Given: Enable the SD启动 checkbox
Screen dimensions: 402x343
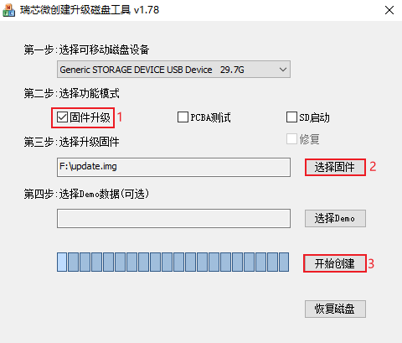Looking at the screenshot, I should (x=291, y=117).
